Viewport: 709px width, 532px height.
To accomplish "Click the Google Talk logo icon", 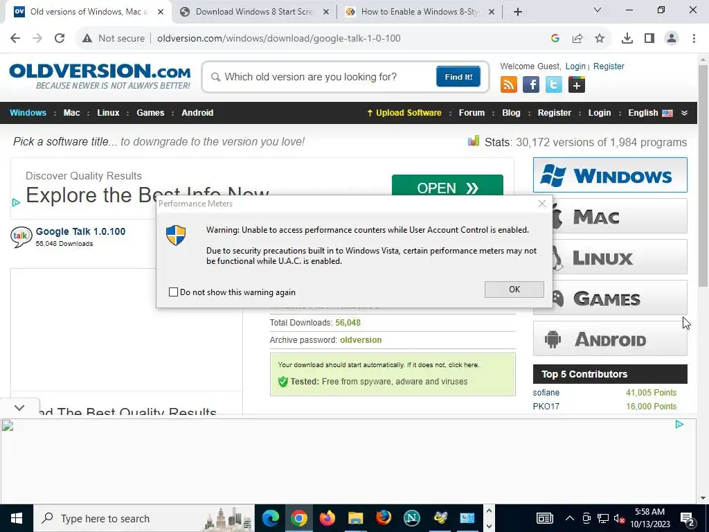I will tap(21, 237).
